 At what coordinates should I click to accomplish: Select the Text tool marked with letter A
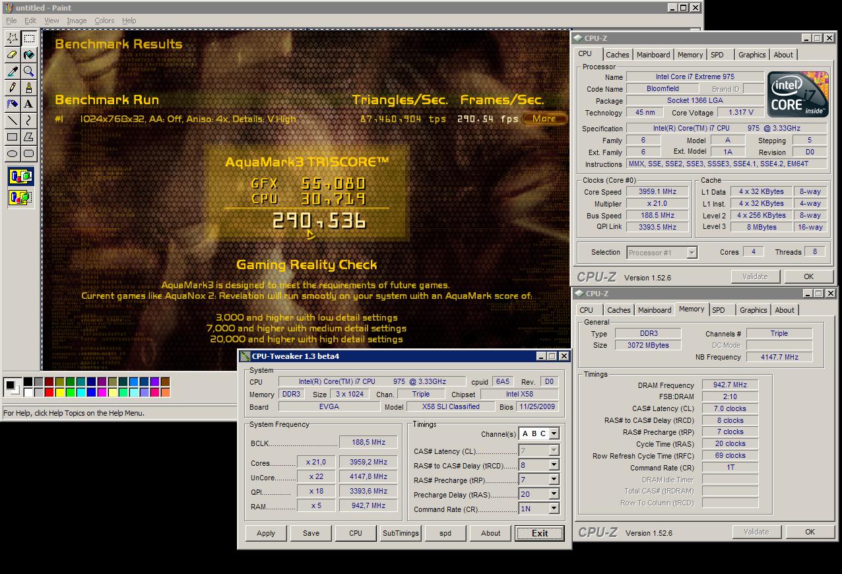pyautogui.click(x=29, y=104)
